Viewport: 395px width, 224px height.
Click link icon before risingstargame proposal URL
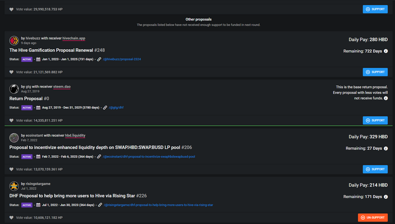100,205
